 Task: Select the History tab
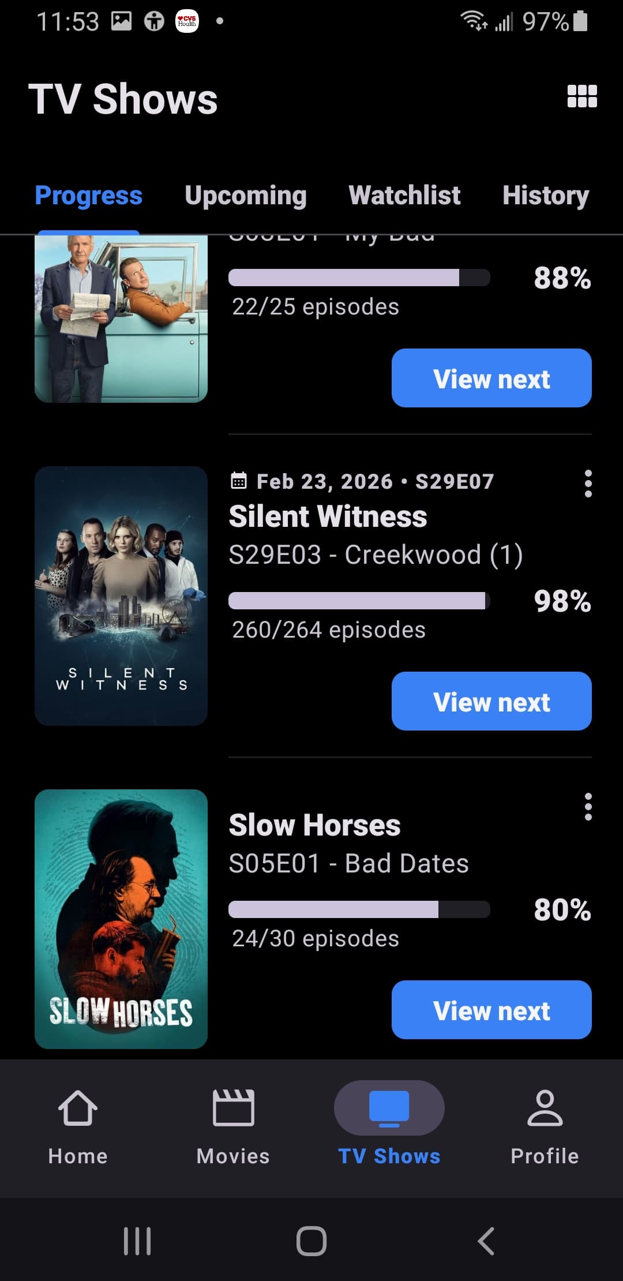point(546,196)
